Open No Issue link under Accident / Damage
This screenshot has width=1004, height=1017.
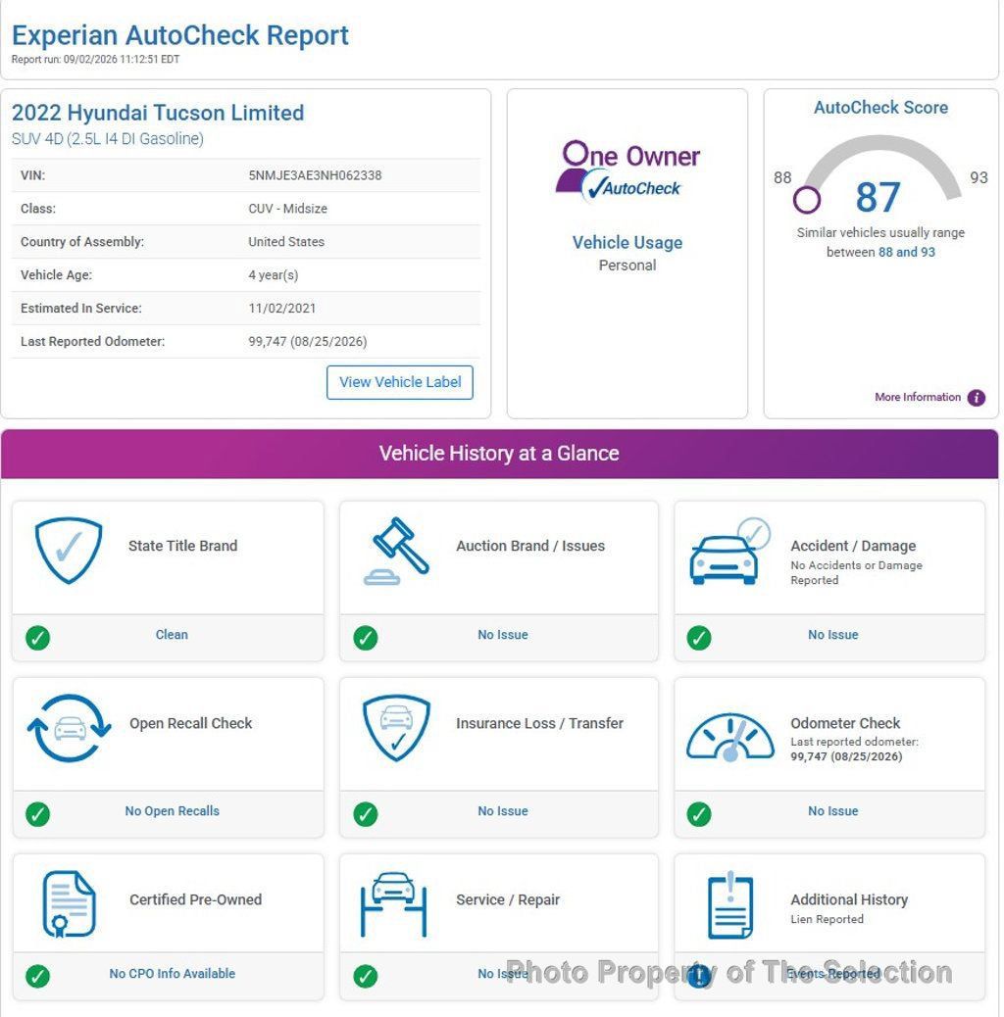tap(833, 634)
